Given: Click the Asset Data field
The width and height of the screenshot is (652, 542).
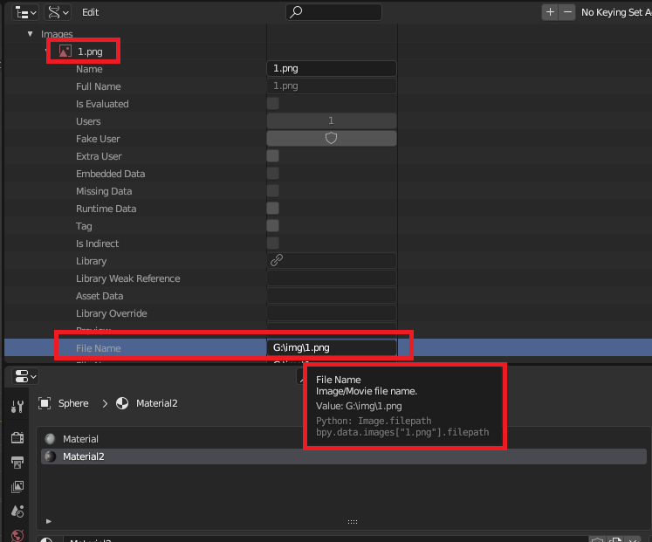Looking at the screenshot, I should [332, 296].
